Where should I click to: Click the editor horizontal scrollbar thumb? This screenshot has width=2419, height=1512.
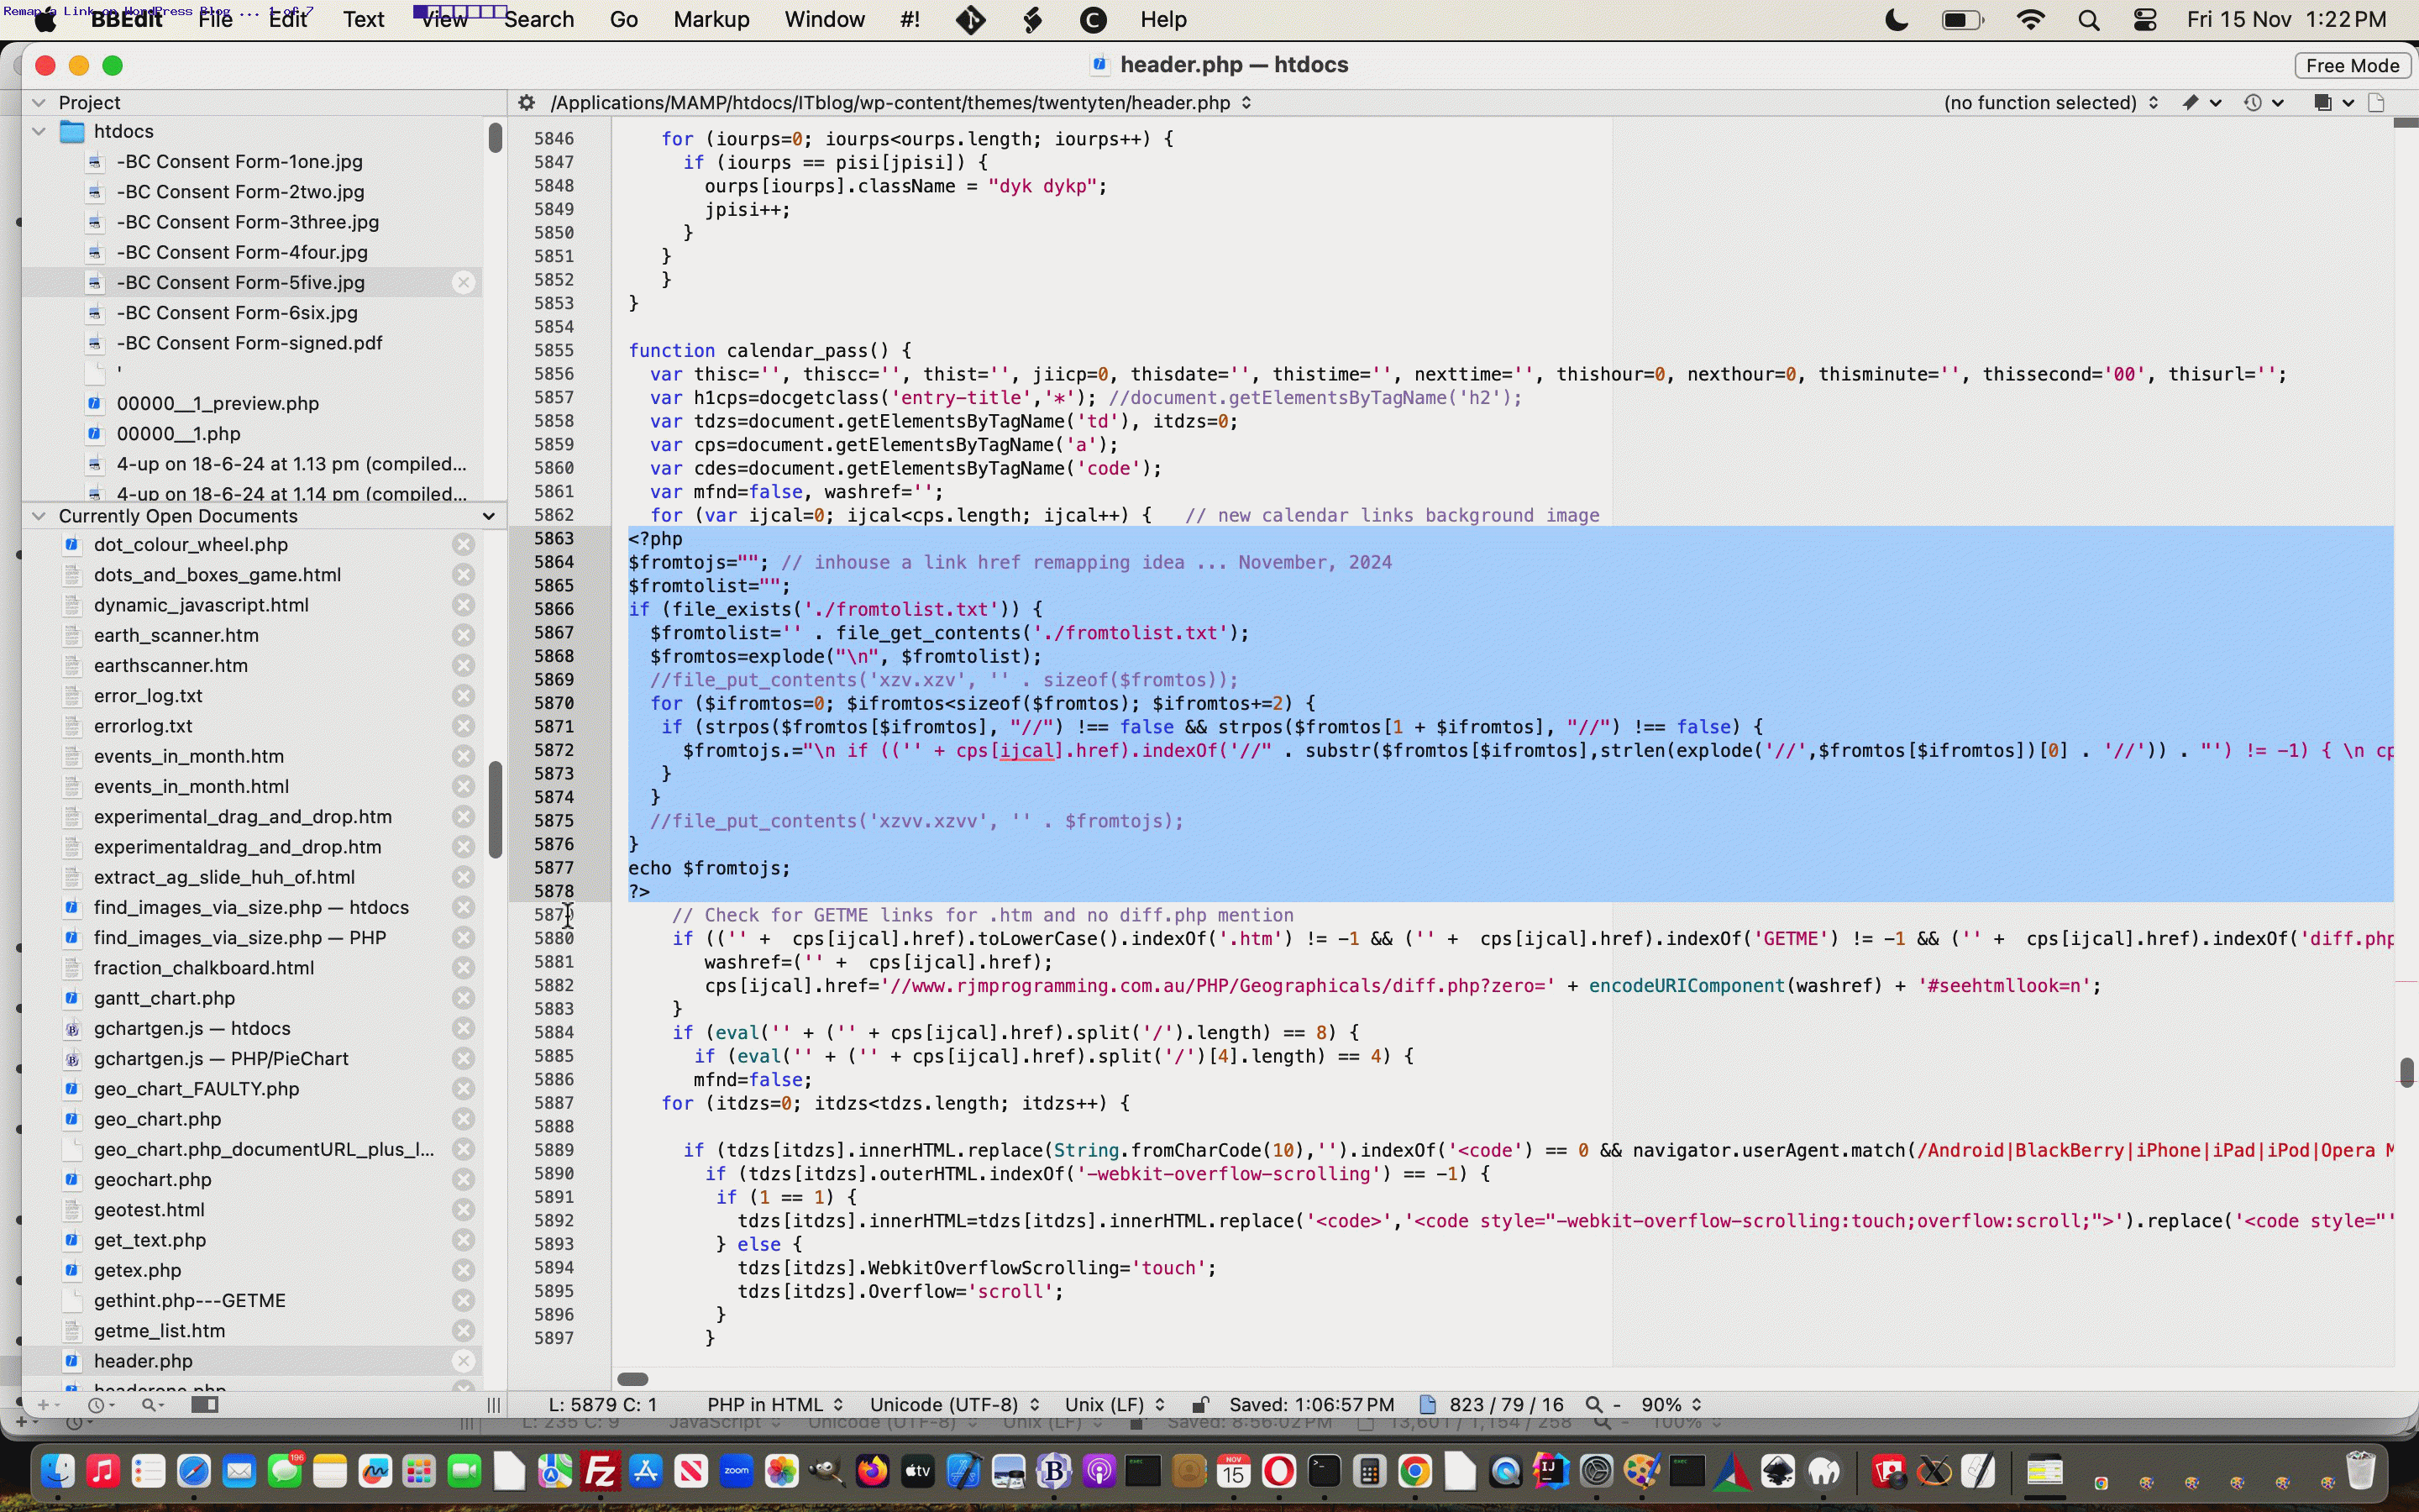click(632, 1379)
